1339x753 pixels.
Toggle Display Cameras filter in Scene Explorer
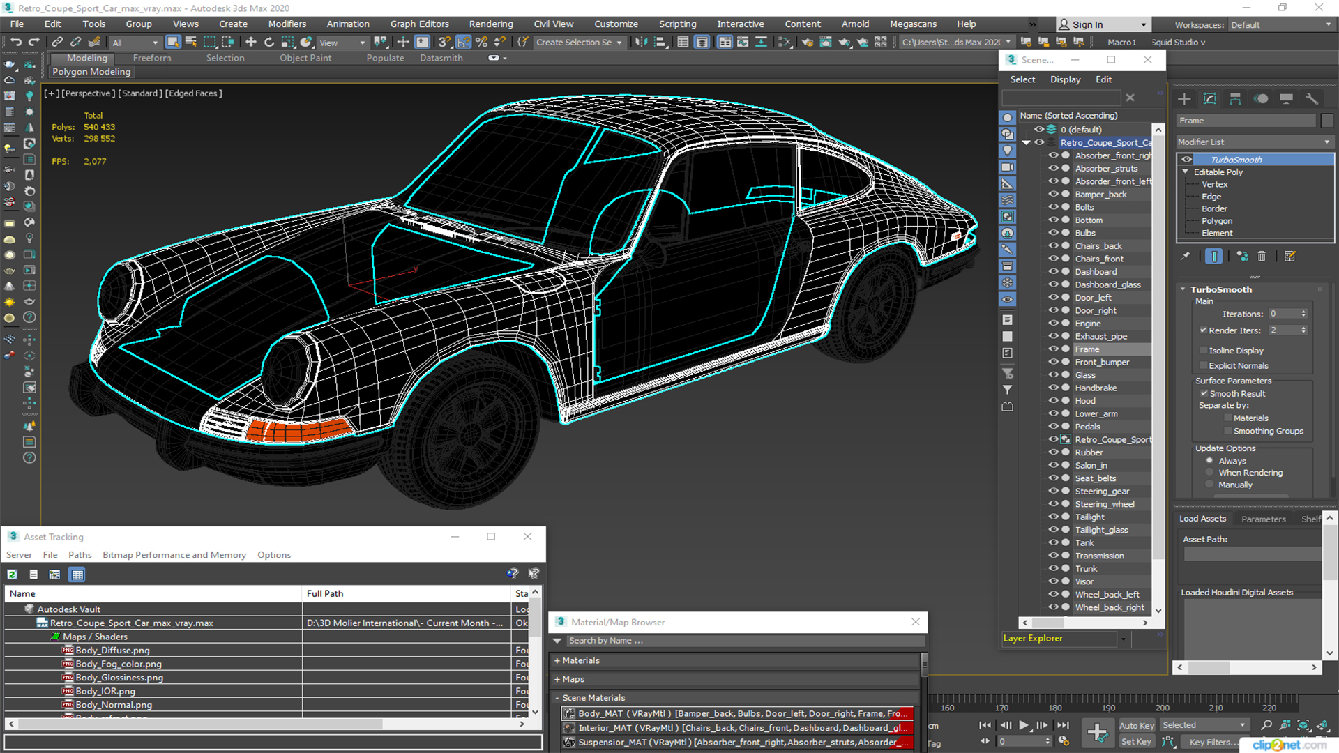pyautogui.click(x=1008, y=167)
